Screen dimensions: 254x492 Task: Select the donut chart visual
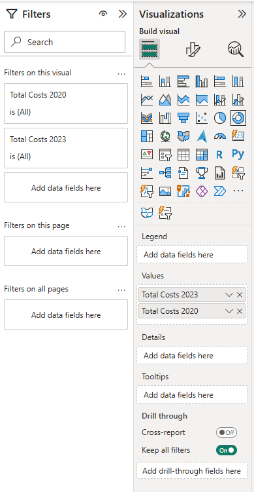pyautogui.click(x=238, y=118)
